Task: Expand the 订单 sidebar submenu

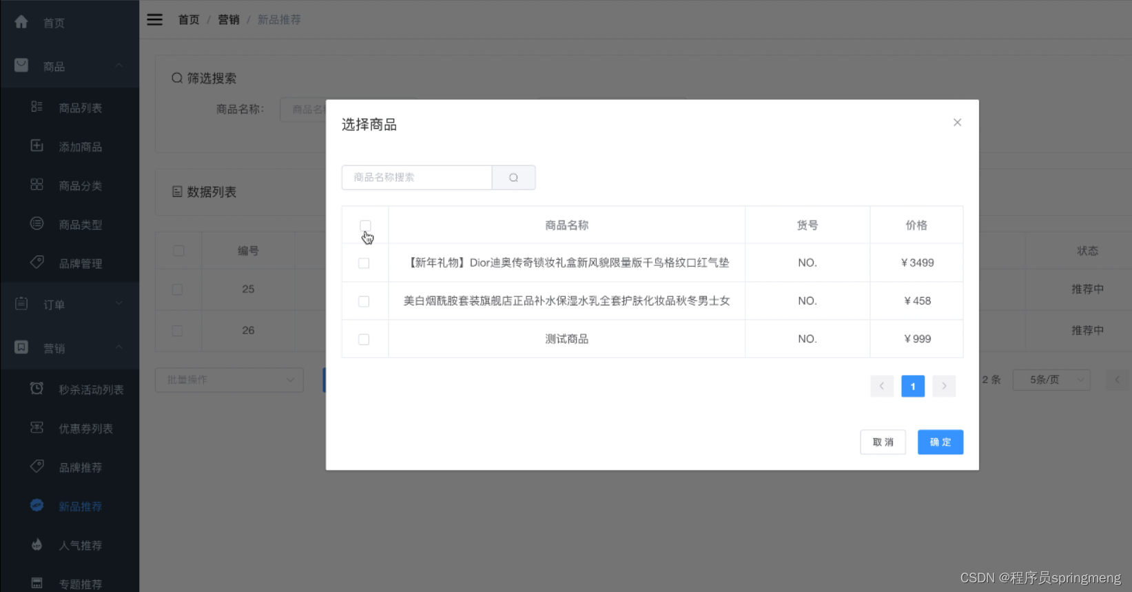Action: 69,304
